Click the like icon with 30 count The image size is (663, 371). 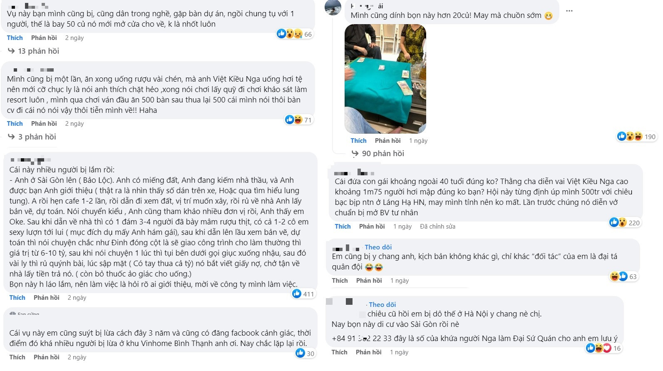click(x=305, y=354)
